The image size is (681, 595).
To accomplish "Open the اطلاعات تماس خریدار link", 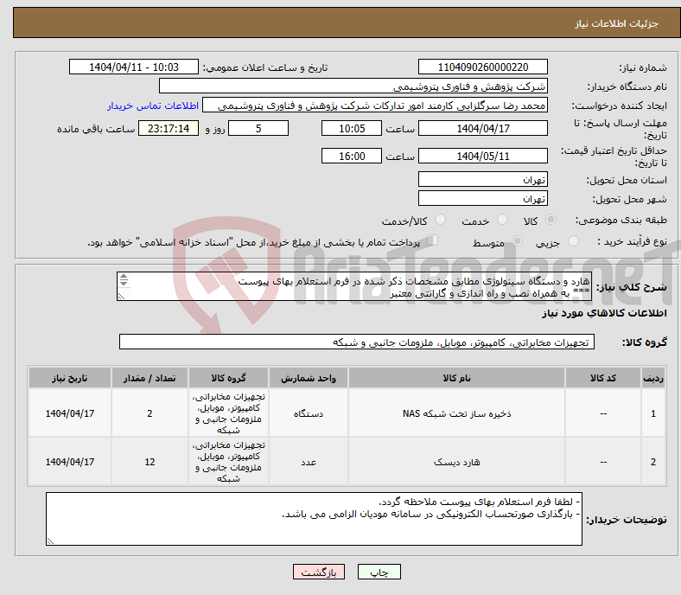I will (153, 106).
